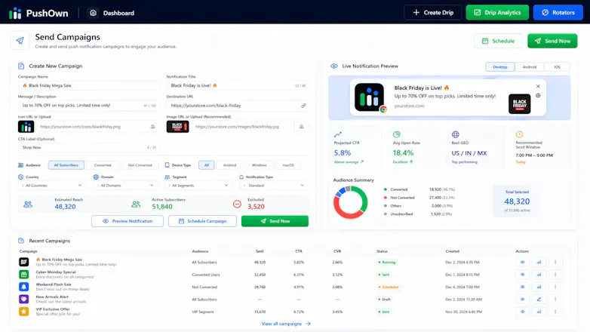Open the All Countries dropdown

pos(52,186)
